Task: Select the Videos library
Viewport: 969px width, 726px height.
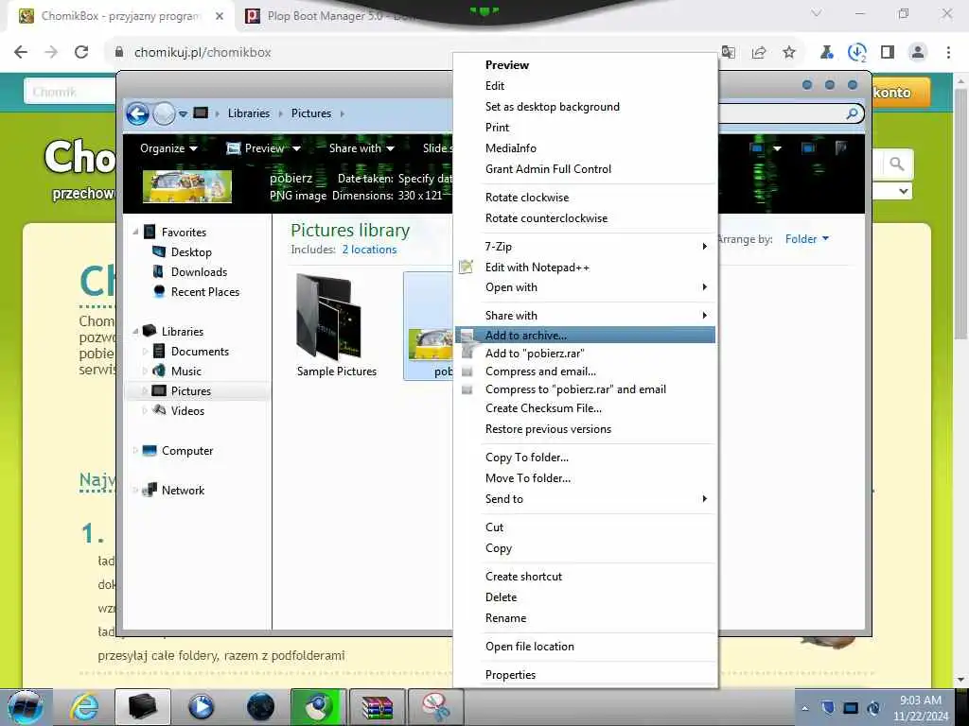Action: pos(187,410)
